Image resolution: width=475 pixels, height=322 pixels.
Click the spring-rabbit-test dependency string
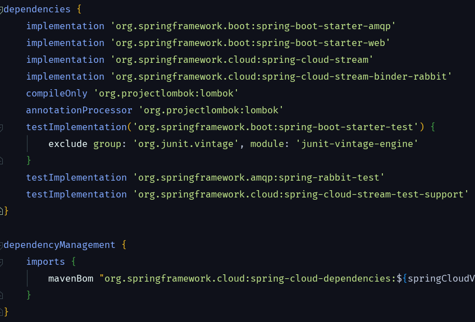[x=259, y=177]
